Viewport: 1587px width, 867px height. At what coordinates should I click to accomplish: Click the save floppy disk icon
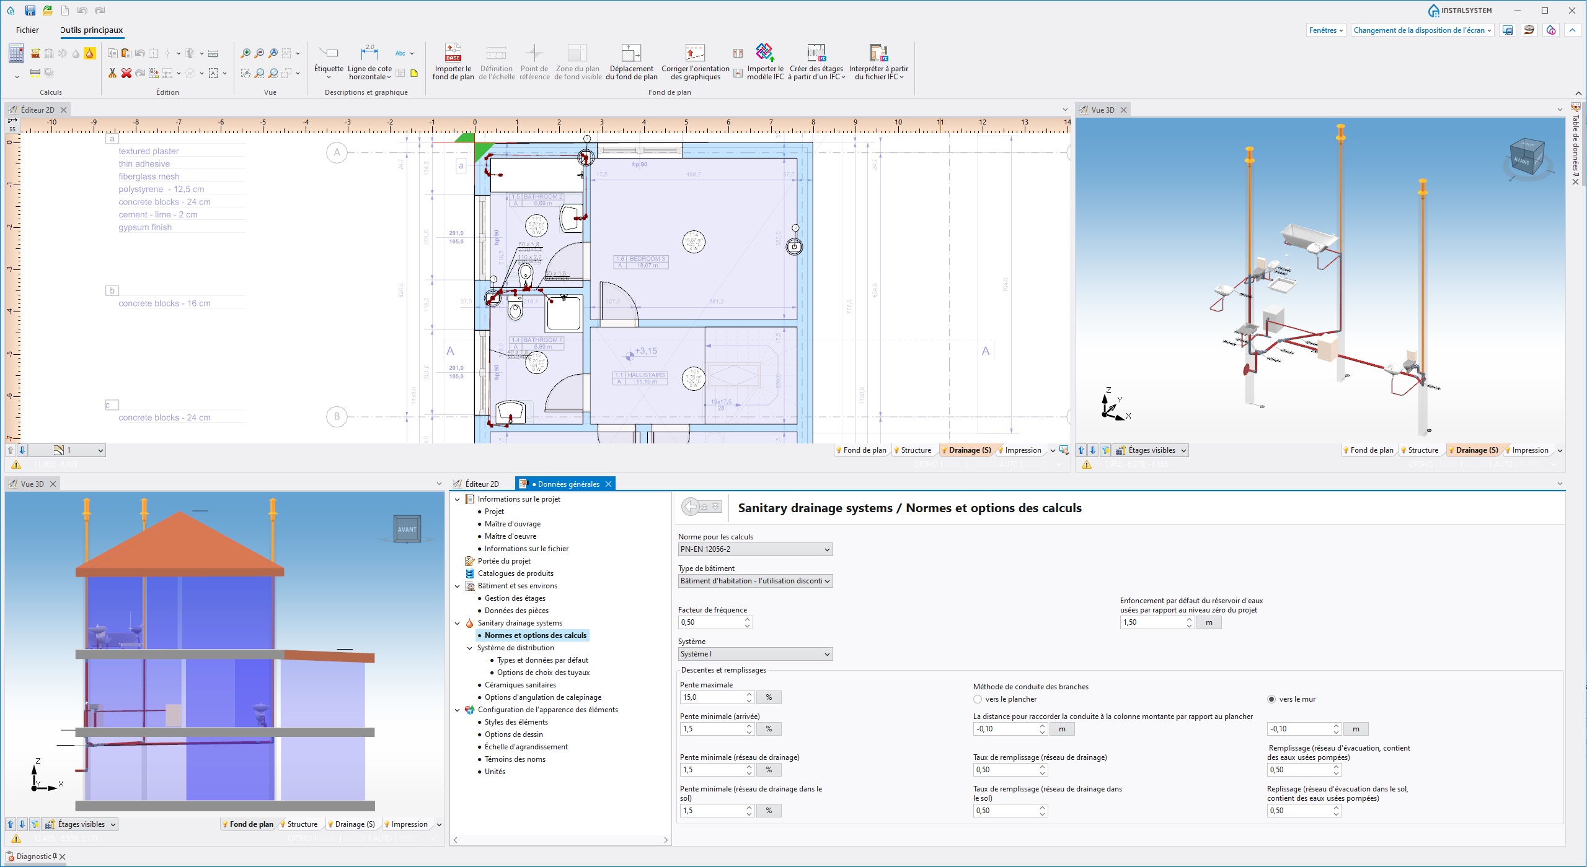30,11
